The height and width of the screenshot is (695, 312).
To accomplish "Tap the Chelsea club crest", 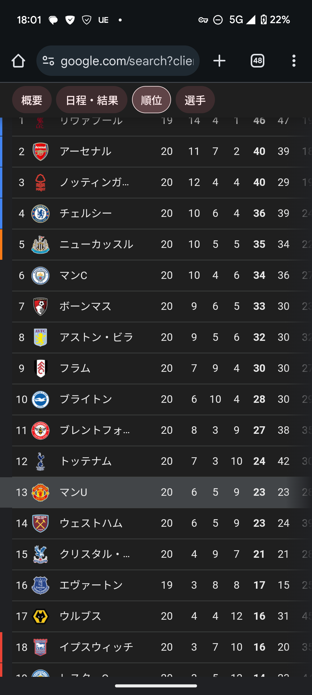I will pyautogui.click(x=40, y=213).
